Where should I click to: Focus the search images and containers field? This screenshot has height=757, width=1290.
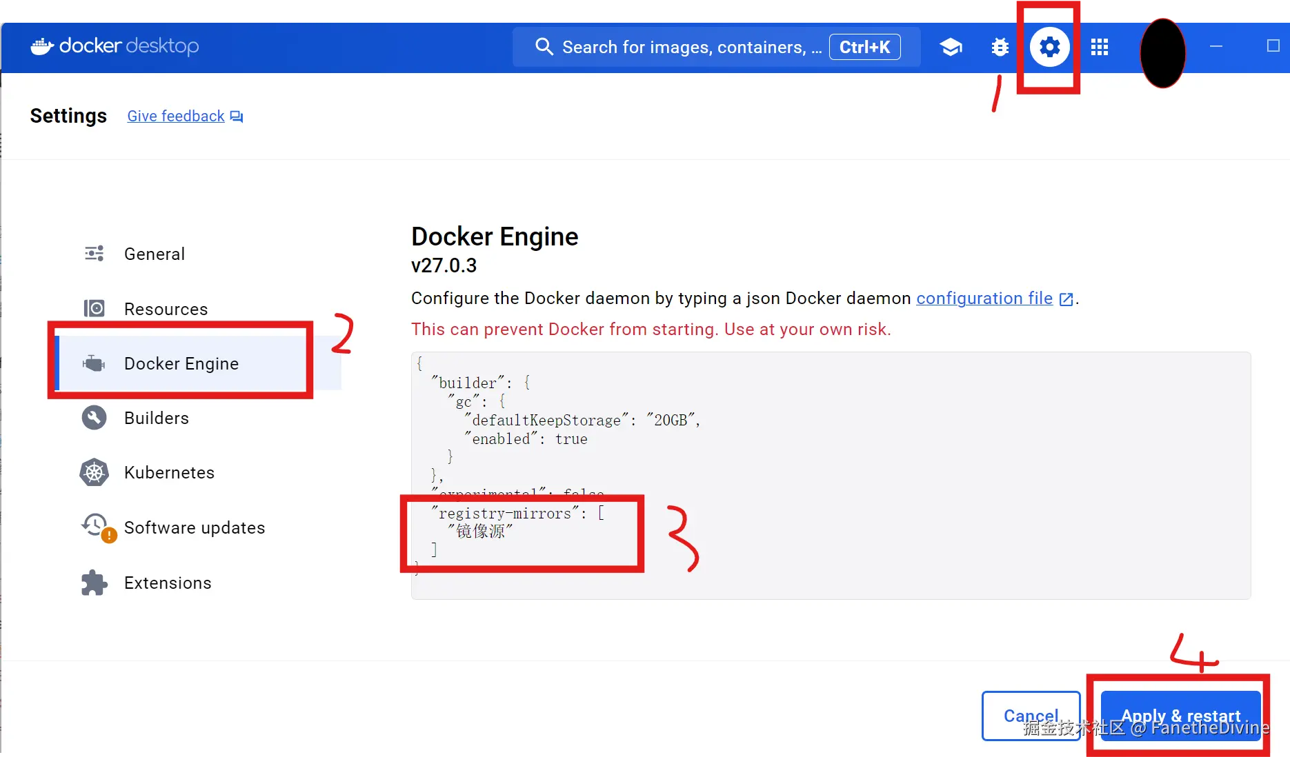click(691, 47)
